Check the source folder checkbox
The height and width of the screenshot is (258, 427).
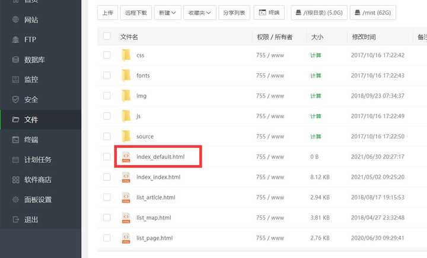tap(107, 136)
